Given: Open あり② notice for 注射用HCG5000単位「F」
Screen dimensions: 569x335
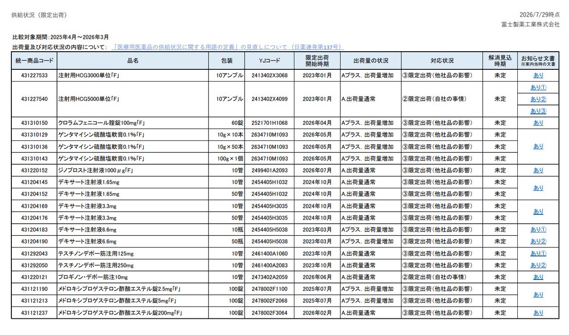Looking at the screenshot, I should [538, 99].
